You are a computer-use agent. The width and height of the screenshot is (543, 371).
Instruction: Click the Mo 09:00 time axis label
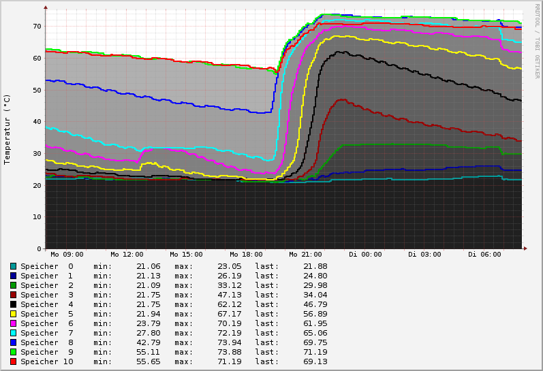point(67,255)
